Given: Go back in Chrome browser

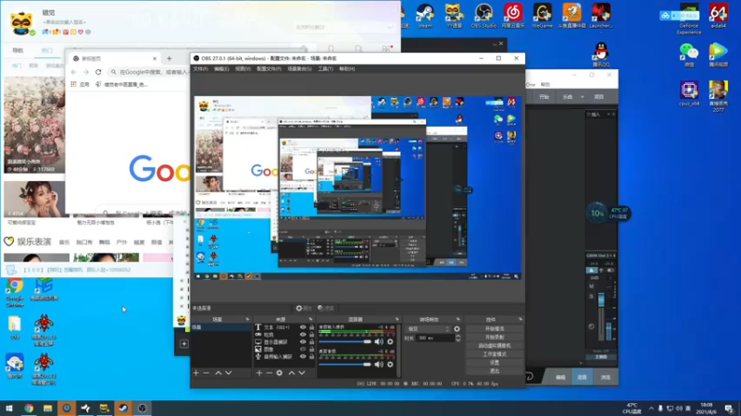Looking at the screenshot, I should tap(74, 72).
